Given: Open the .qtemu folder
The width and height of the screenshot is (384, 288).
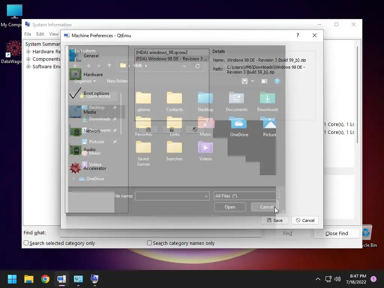Looking at the screenshot, I should pyautogui.click(x=144, y=102).
